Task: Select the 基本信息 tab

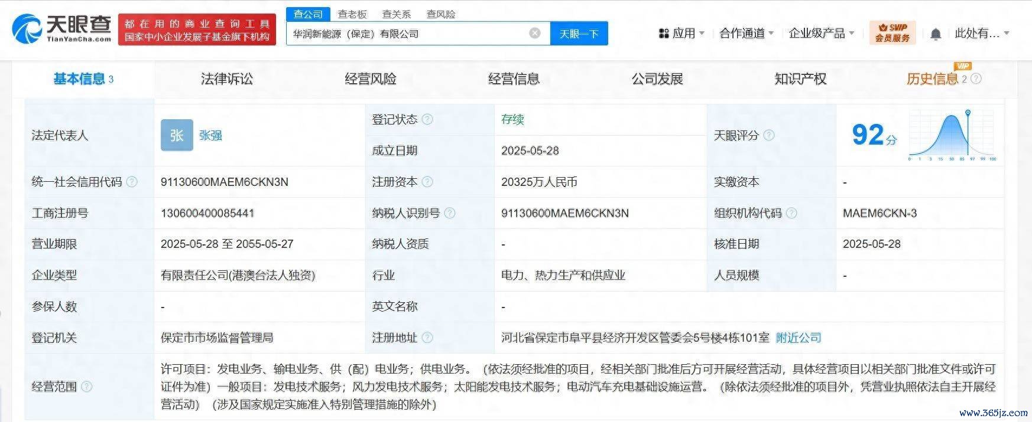Action: [83, 78]
